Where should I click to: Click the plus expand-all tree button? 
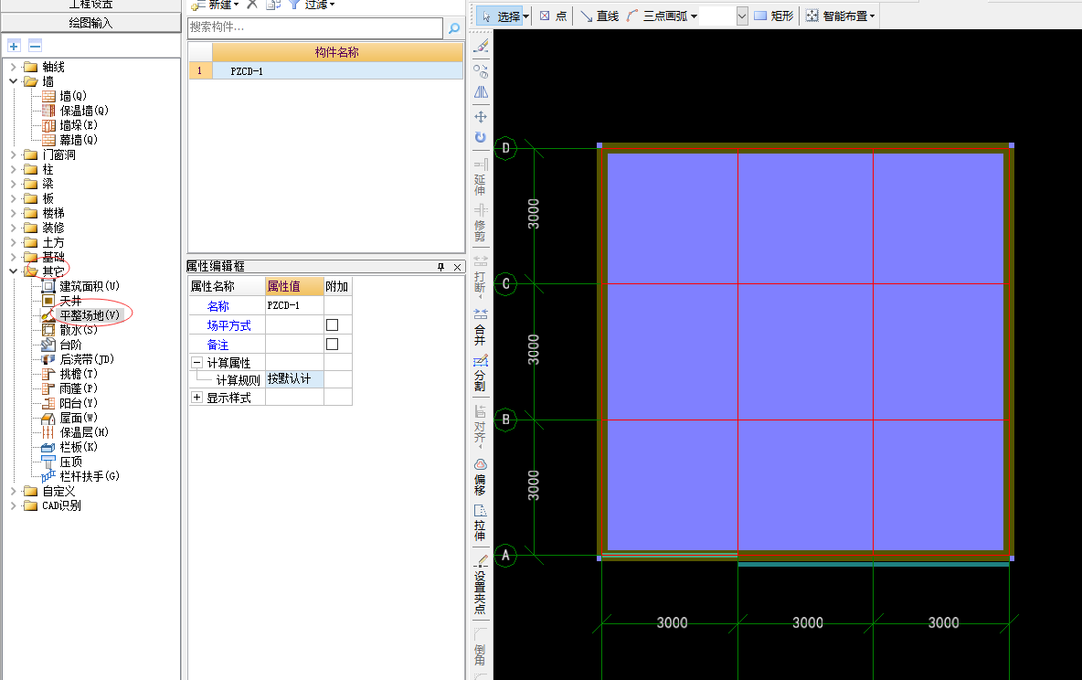click(x=14, y=47)
